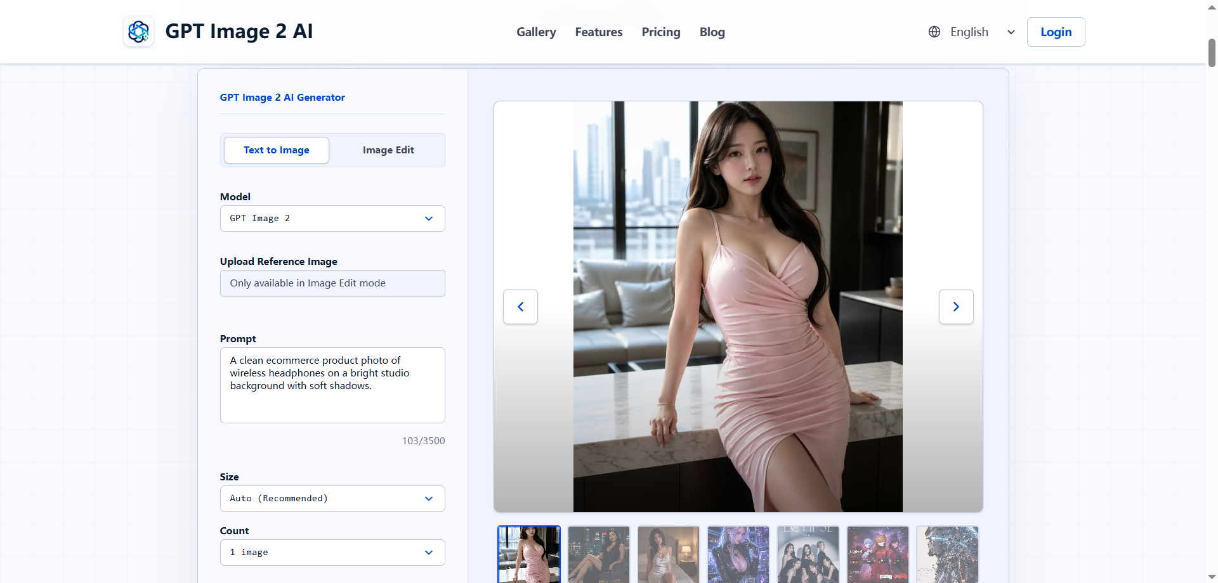This screenshot has height=583, width=1218.
Task: Click the Login button
Action: (x=1056, y=32)
